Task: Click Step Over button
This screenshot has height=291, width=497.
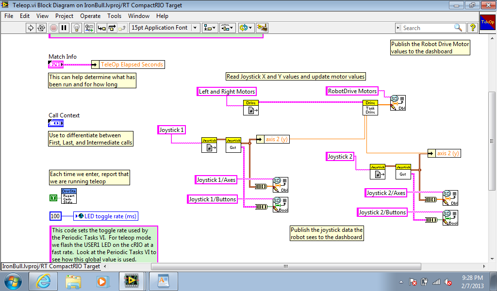Action: point(112,28)
